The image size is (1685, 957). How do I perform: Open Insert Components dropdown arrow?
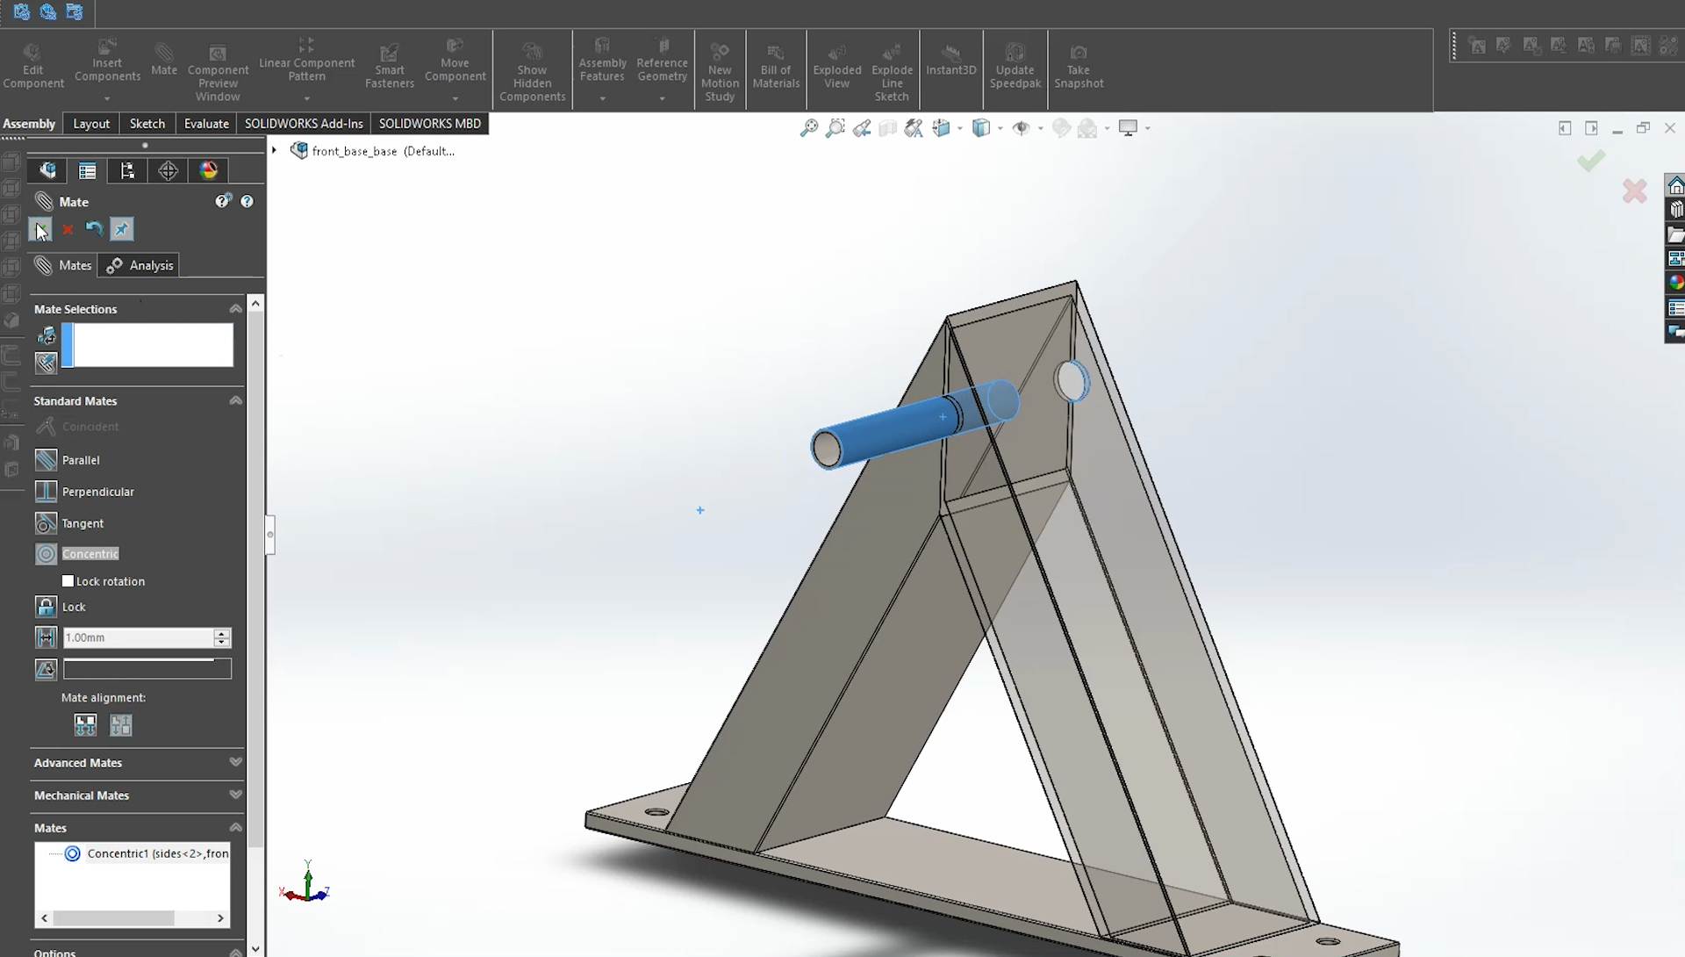pyautogui.click(x=107, y=98)
